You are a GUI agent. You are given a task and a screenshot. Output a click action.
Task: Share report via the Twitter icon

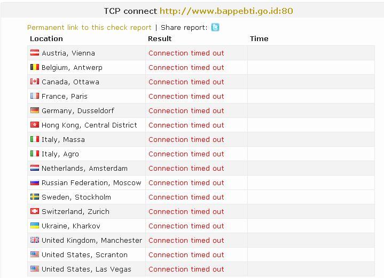(215, 27)
